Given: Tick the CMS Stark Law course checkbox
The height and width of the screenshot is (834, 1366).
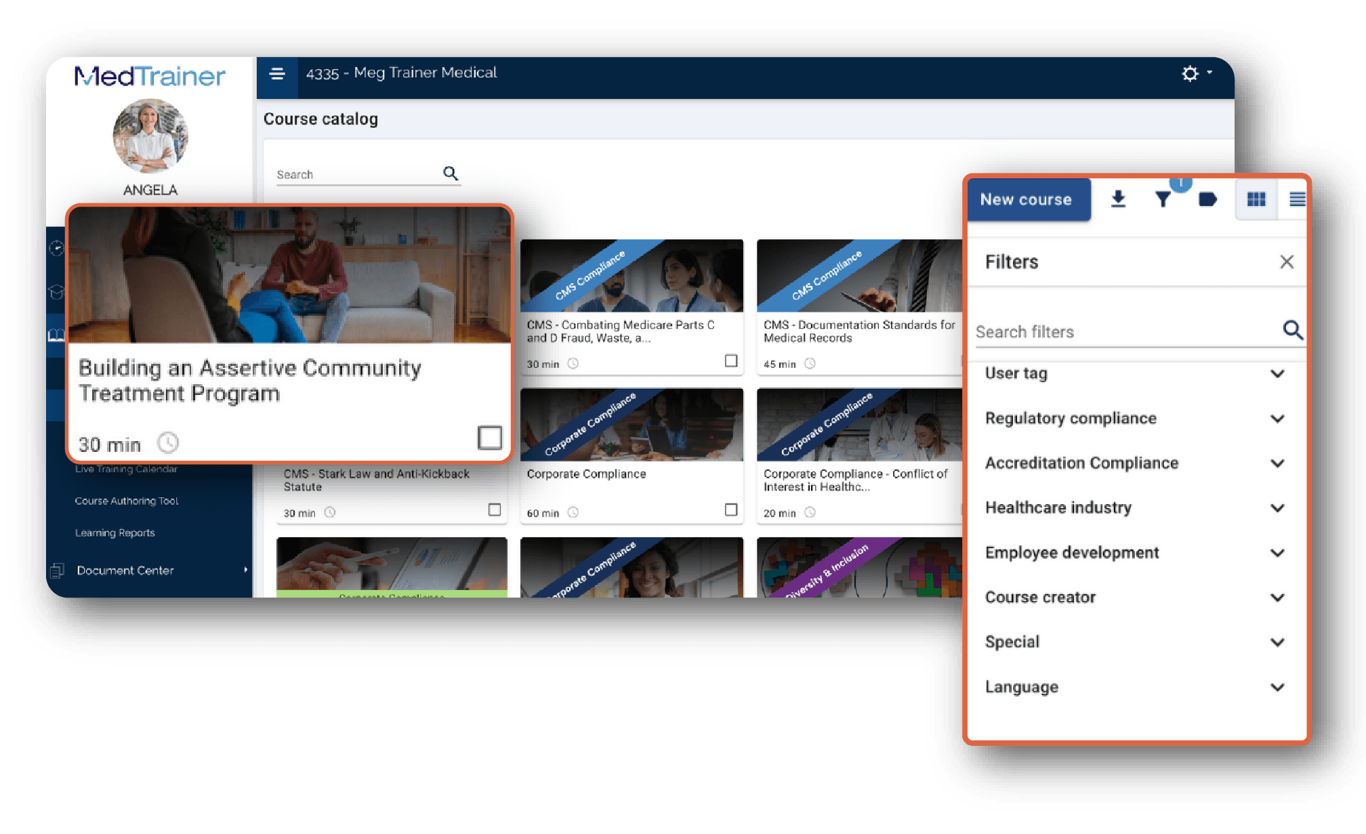Looking at the screenshot, I should point(495,509).
